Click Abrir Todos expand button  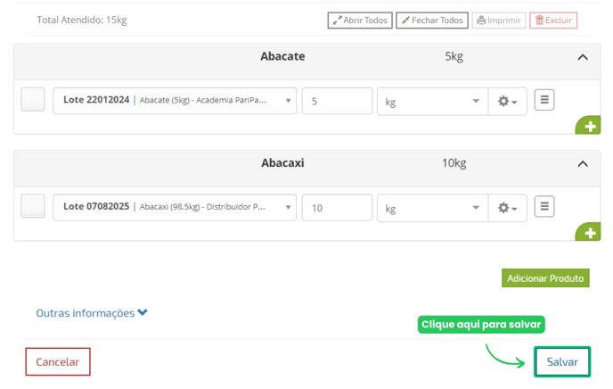360,21
